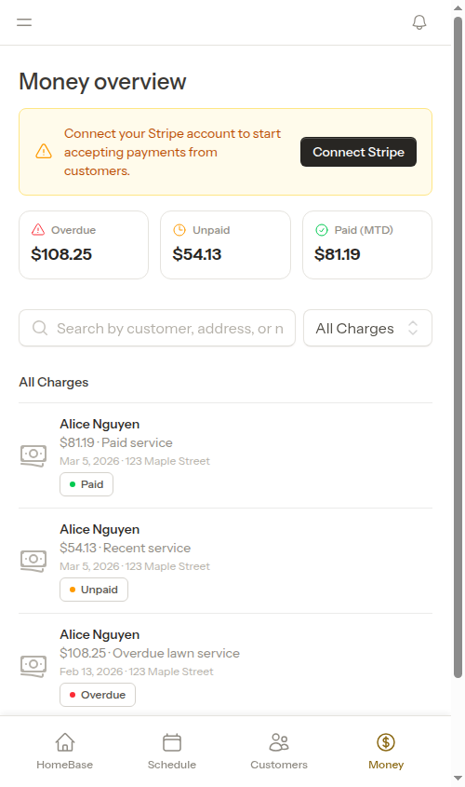Open Alice Nguyen's Overdue lawn service charge
This screenshot has height=787, width=465.
pos(225,665)
